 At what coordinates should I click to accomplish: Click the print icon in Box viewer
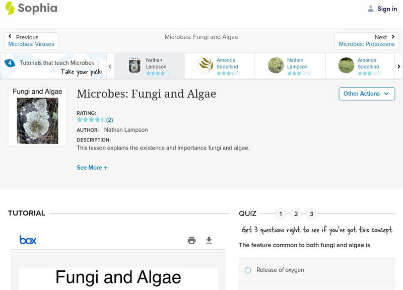click(x=191, y=240)
